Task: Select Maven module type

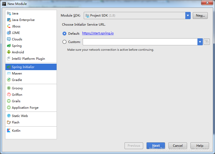Action: point(31,73)
